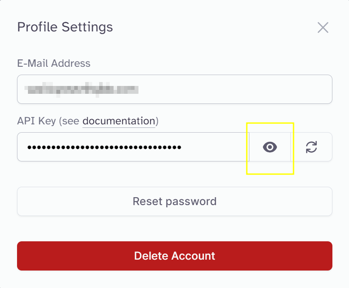The width and height of the screenshot is (349, 288).
Task: Toggle API key visibility with eye icon
Action: click(270, 147)
